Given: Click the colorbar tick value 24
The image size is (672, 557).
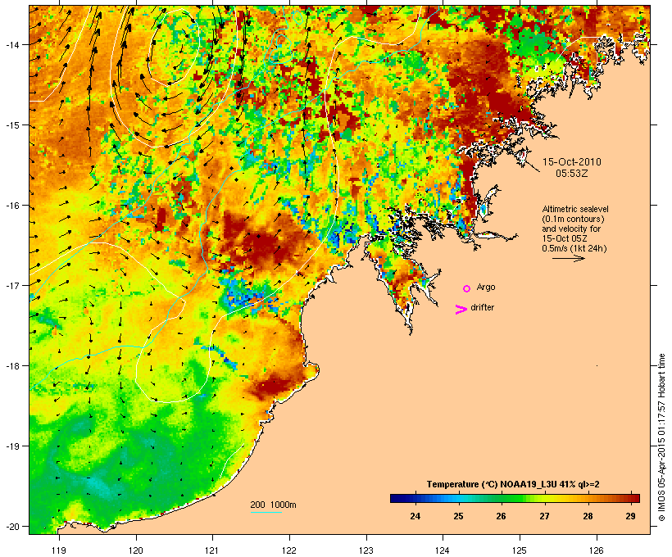Looking at the screenshot, I should (x=415, y=516).
